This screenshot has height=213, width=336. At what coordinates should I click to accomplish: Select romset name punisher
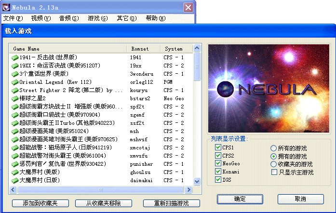tap(141, 164)
